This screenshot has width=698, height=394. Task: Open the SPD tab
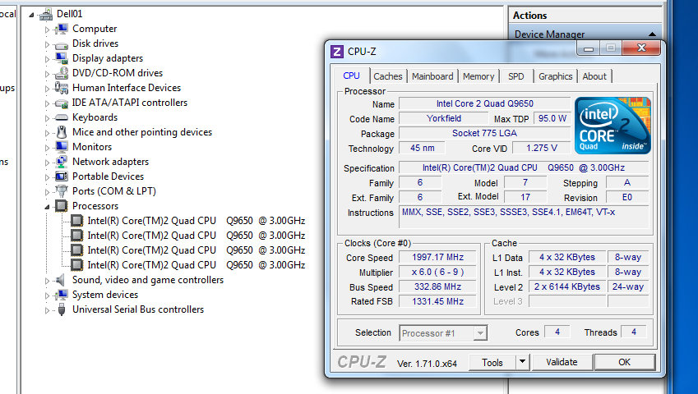click(x=516, y=76)
